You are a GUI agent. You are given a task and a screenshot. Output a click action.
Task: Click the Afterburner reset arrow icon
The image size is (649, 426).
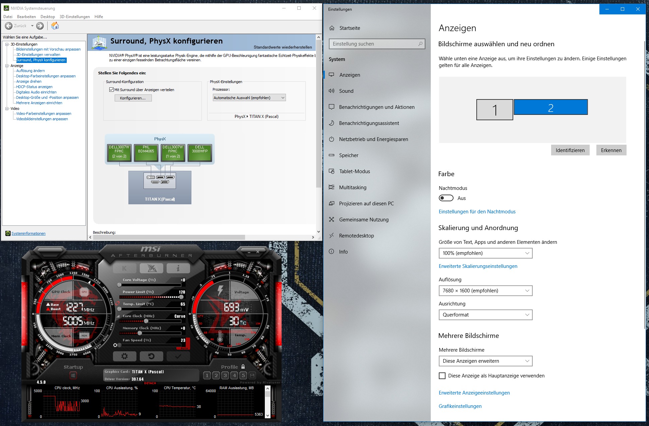(x=152, y=356)
